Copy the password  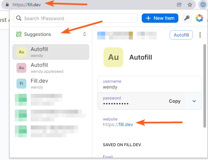coord(175,101)
